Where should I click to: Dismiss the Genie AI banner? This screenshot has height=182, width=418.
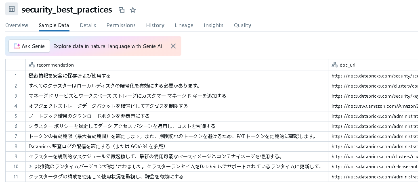(173, 46)
